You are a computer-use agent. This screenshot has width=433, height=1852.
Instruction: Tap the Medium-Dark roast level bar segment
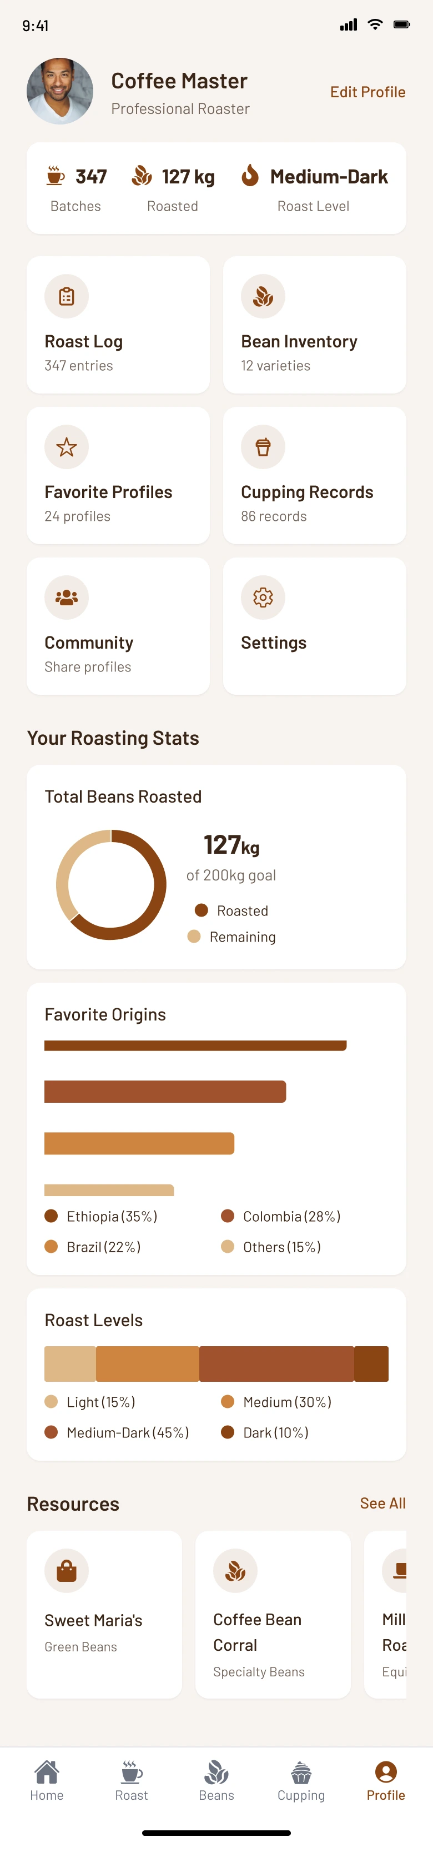[276, 1364]
